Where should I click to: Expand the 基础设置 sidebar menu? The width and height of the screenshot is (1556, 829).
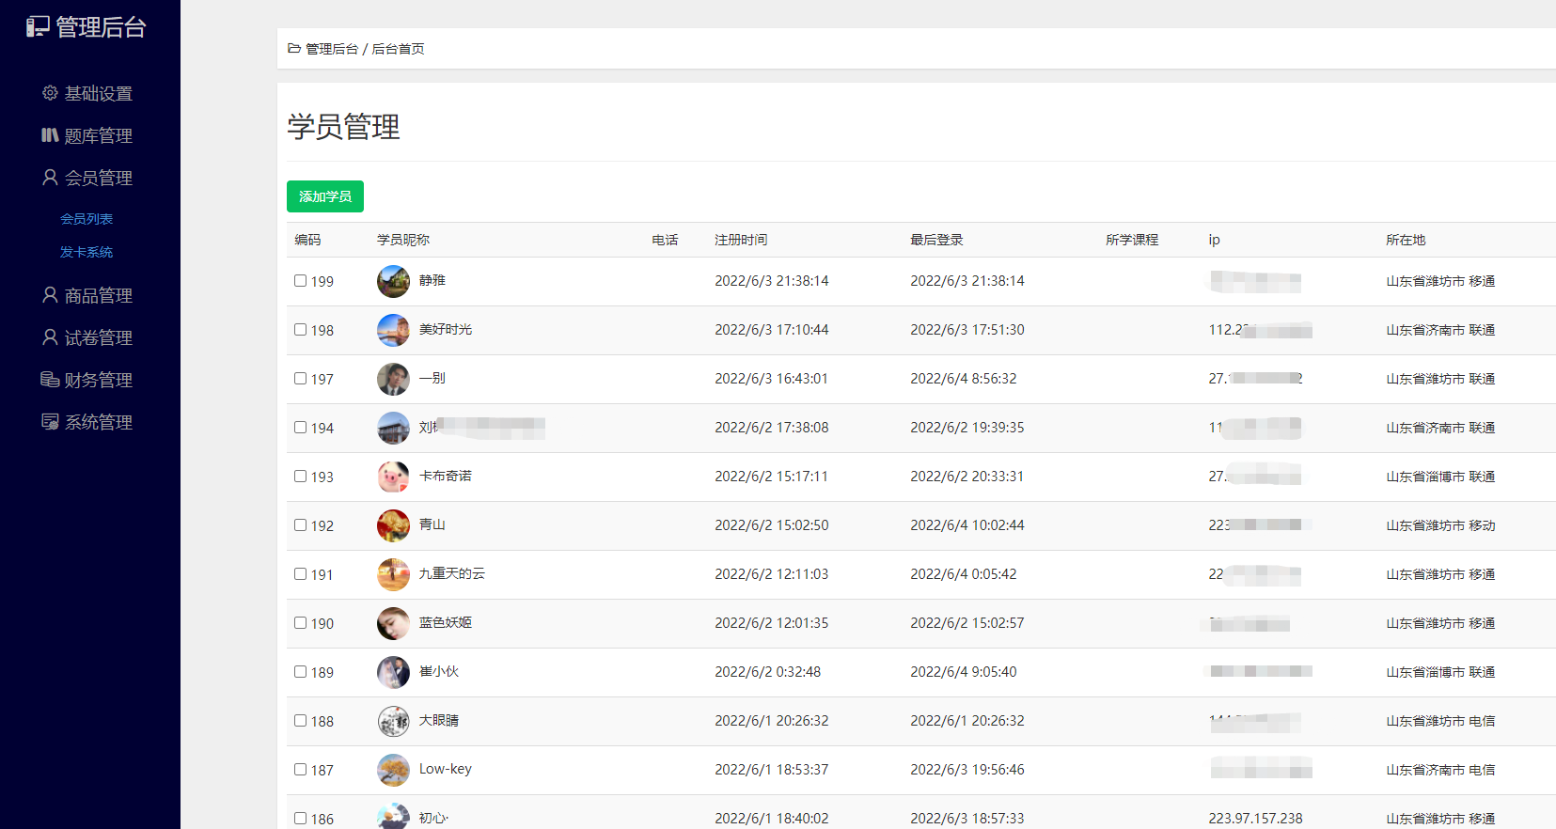[98, 94]
